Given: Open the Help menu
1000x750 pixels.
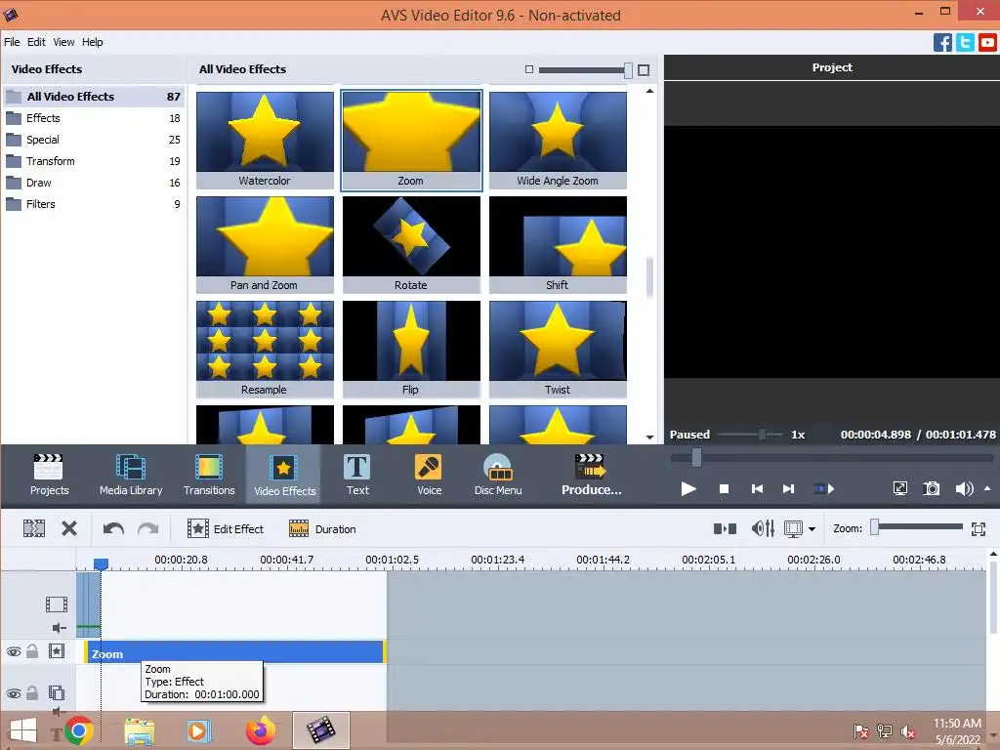Looking at the screenshot, I should click(x=93, y=42).
